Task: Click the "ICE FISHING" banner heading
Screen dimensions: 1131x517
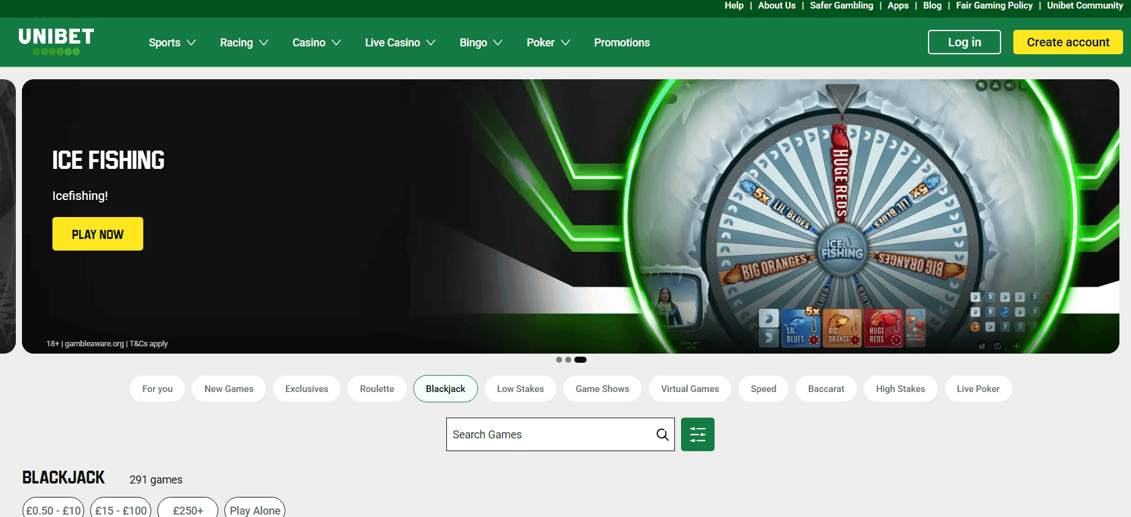Action: point(109,160)
